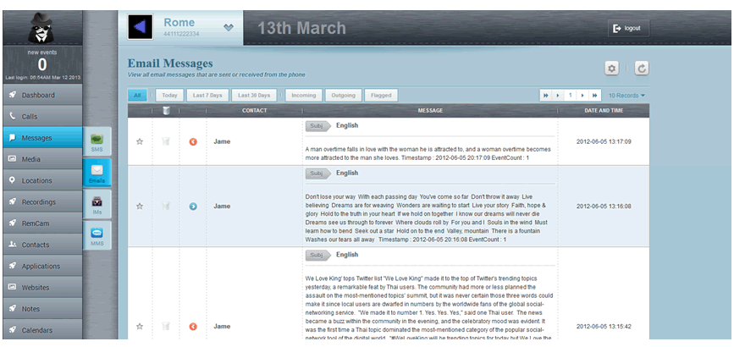
Task: Star the second email from Jame
Action: click(140, 206)
